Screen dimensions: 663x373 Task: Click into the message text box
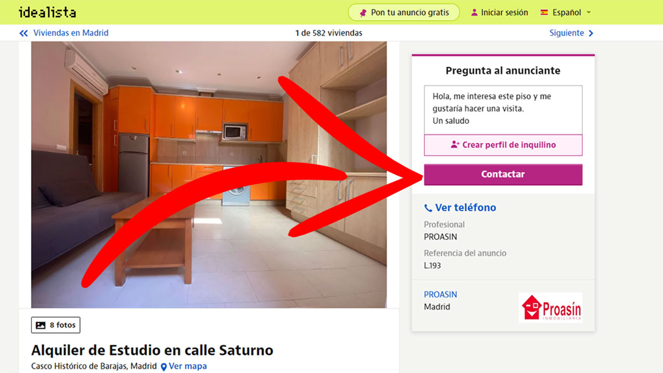tap(503, 109)
